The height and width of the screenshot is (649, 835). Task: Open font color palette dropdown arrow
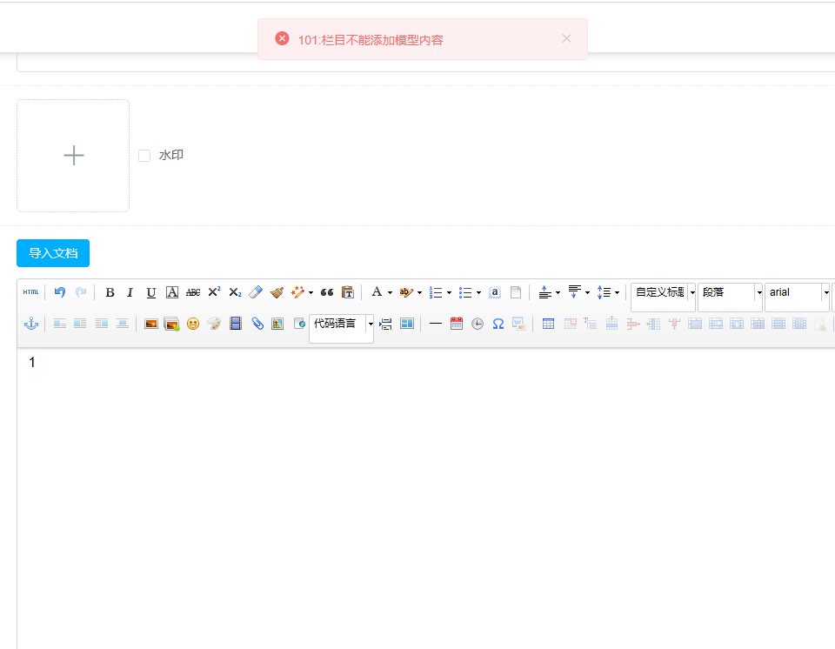[x=390, y=292]
